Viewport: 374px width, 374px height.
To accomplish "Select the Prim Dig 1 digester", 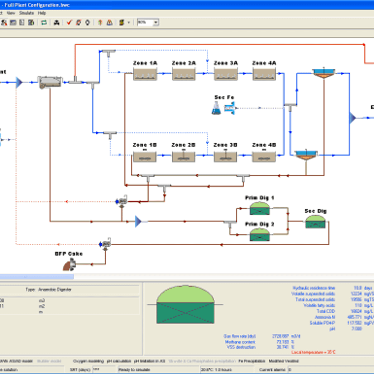I will tap(260, 209).
